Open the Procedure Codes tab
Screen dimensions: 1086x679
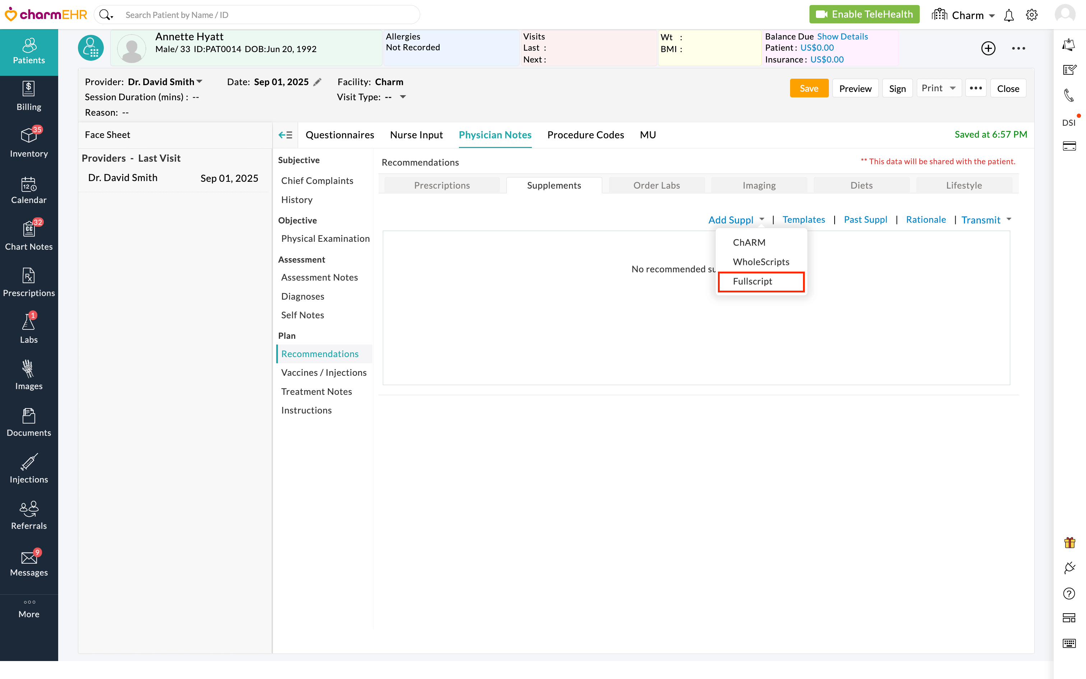585,135
